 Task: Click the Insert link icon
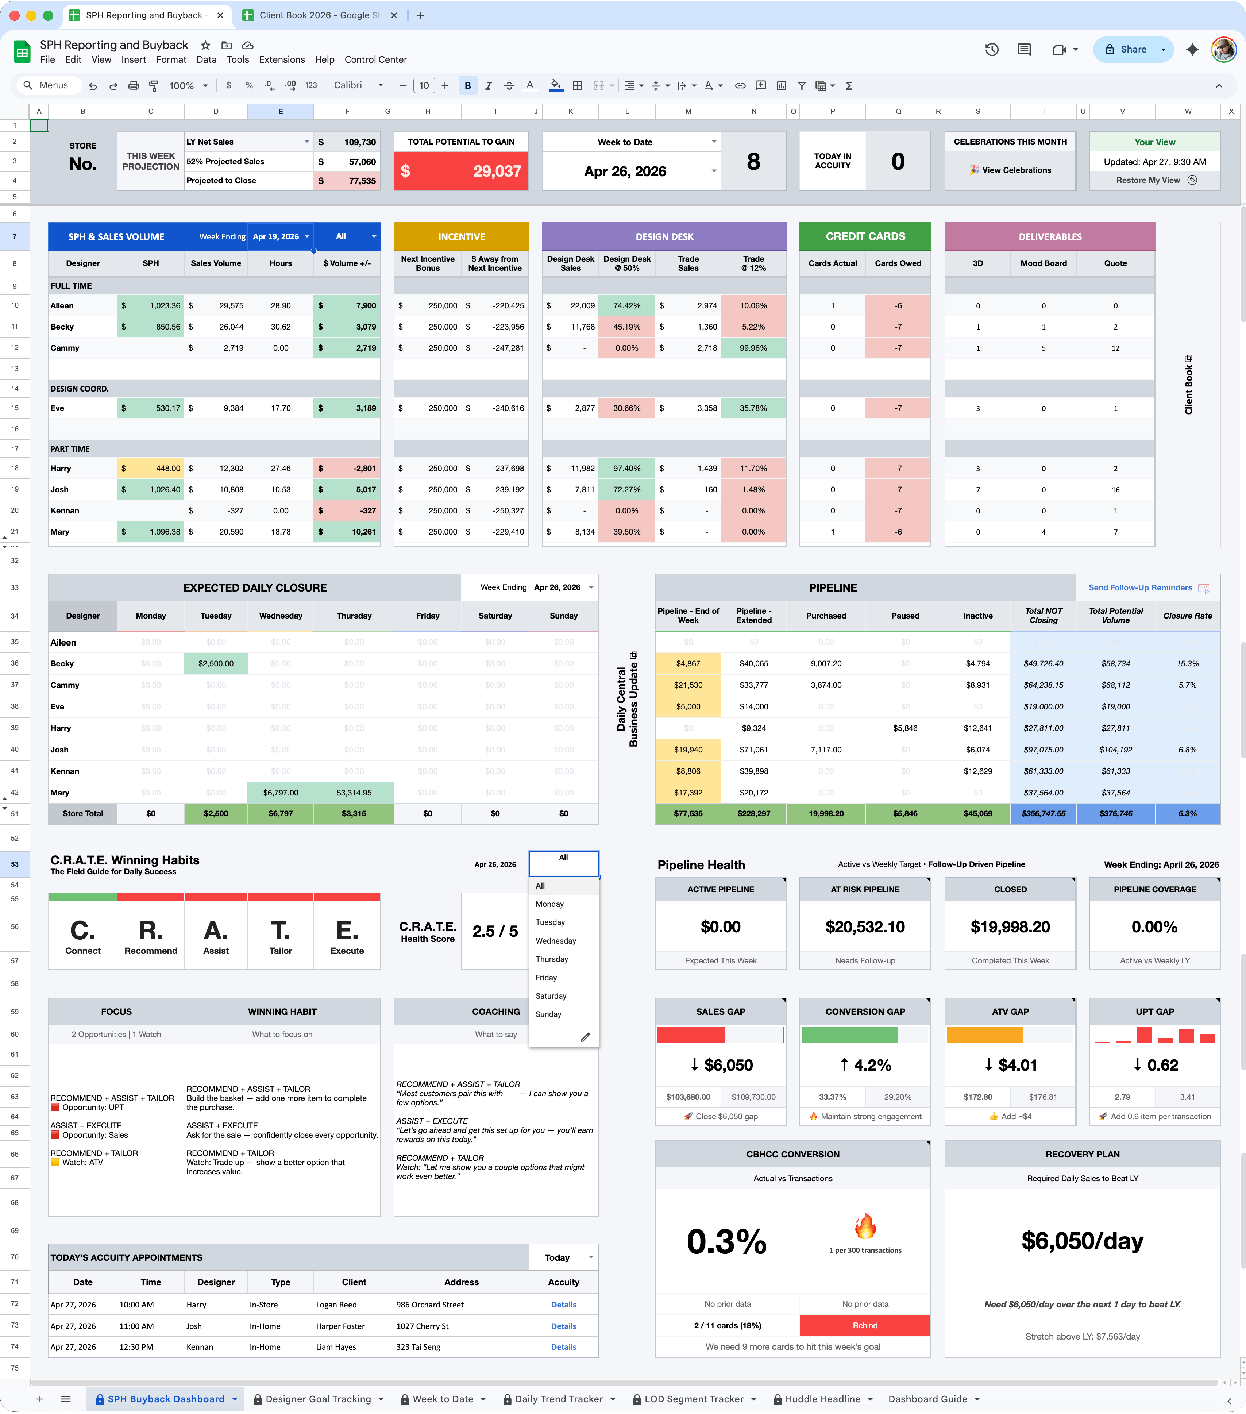tap(740, 86)
